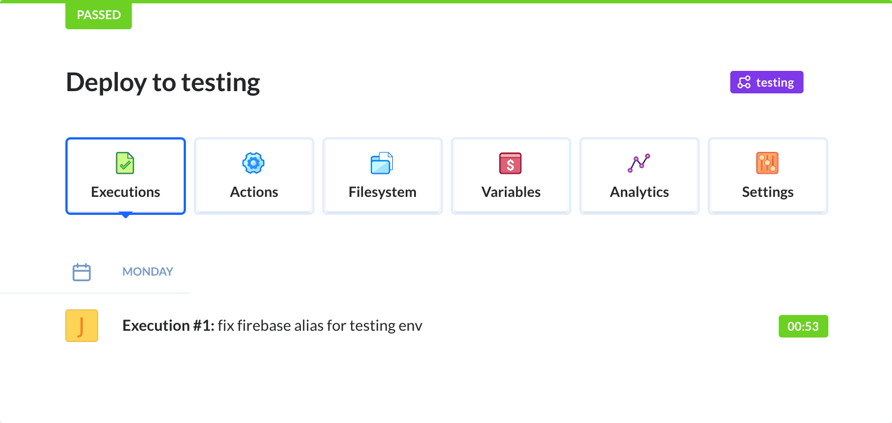Click the MONDAY date label
The height and width of the screenshot is (423, 892).
148,272
